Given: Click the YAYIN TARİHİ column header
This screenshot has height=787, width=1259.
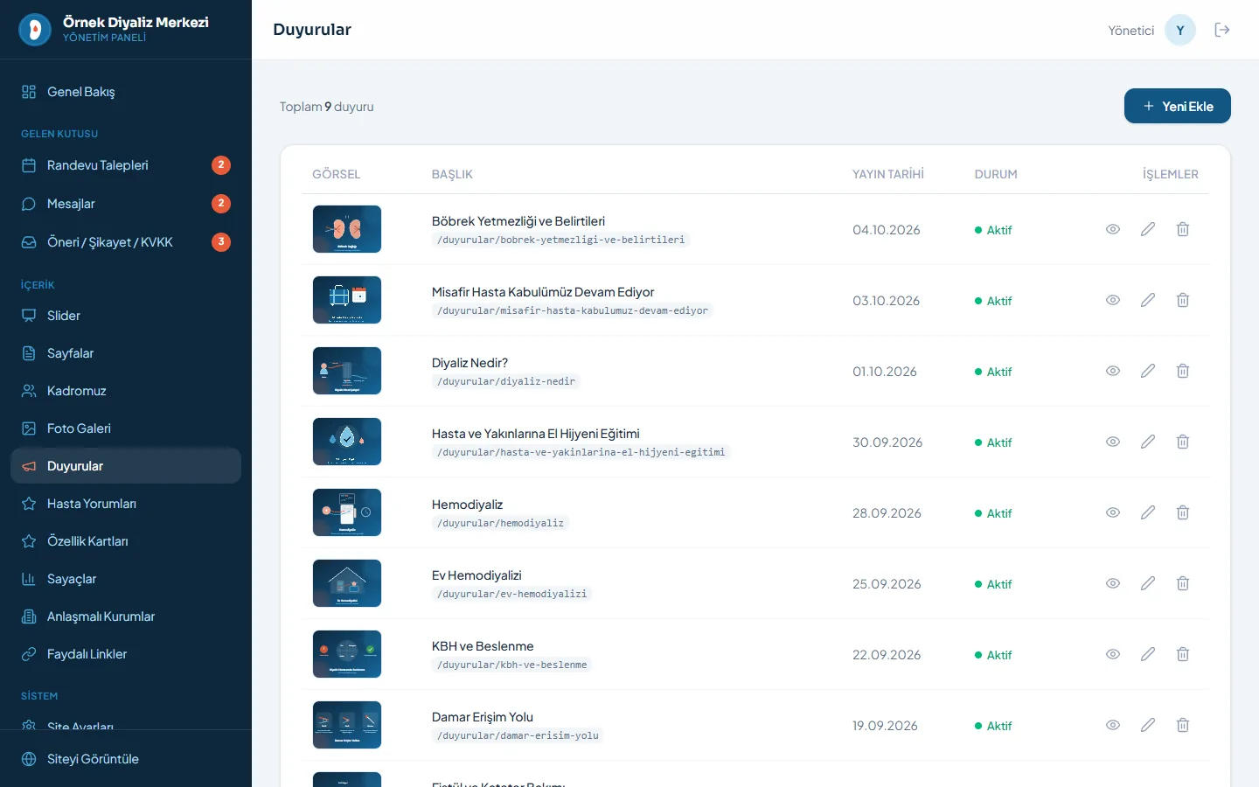Looking at the screenshot, I should tap(888, 174).
